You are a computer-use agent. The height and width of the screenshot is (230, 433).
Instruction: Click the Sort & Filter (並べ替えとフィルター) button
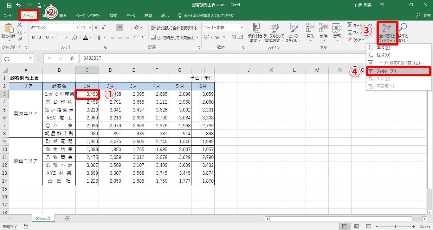387,33
